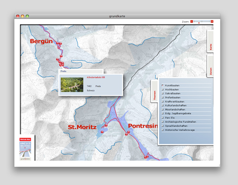The height and width of the screenshot is (185, 238).
Task: Collapse the Themen side tab
Action: (x=154, y=91)
